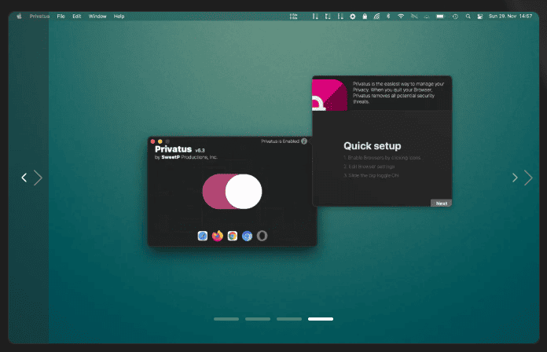Click the blue Chromium browser icon

pyautogui.click(x=247, y=236)
